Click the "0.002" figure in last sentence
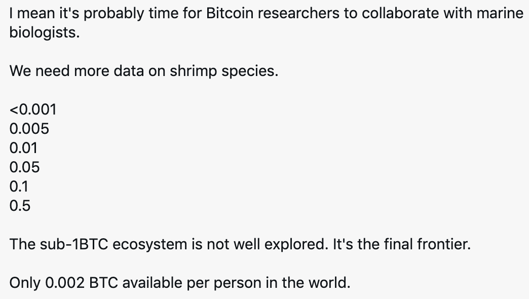Image resolution: width=529 pixels, height=299 pixels. (65, 283)
